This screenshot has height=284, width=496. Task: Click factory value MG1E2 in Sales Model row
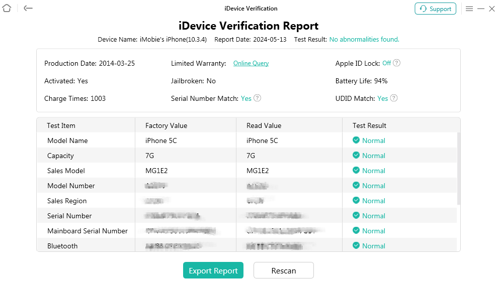coord(156,171)
